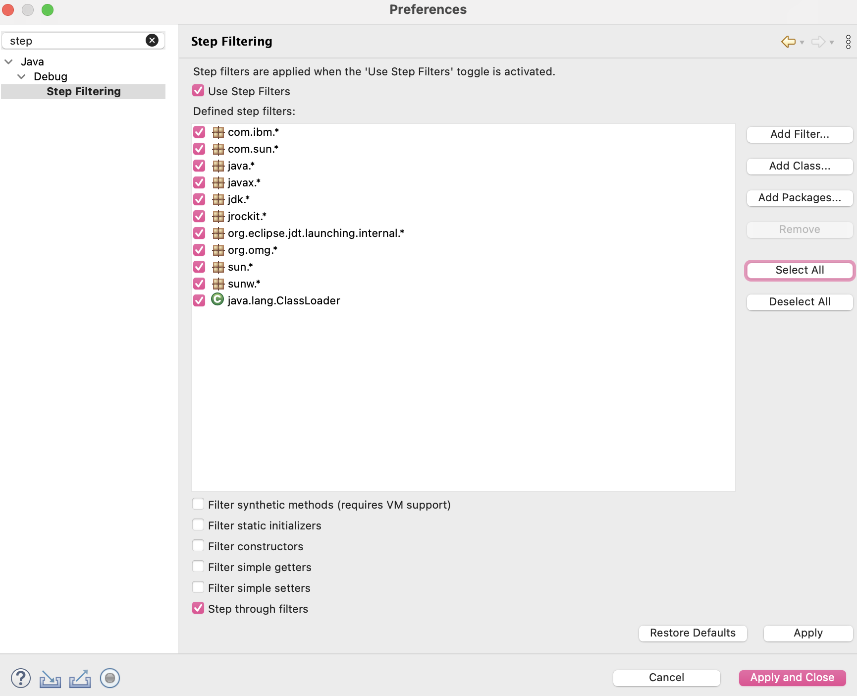Click the Select All button

[x=800, y=270]
